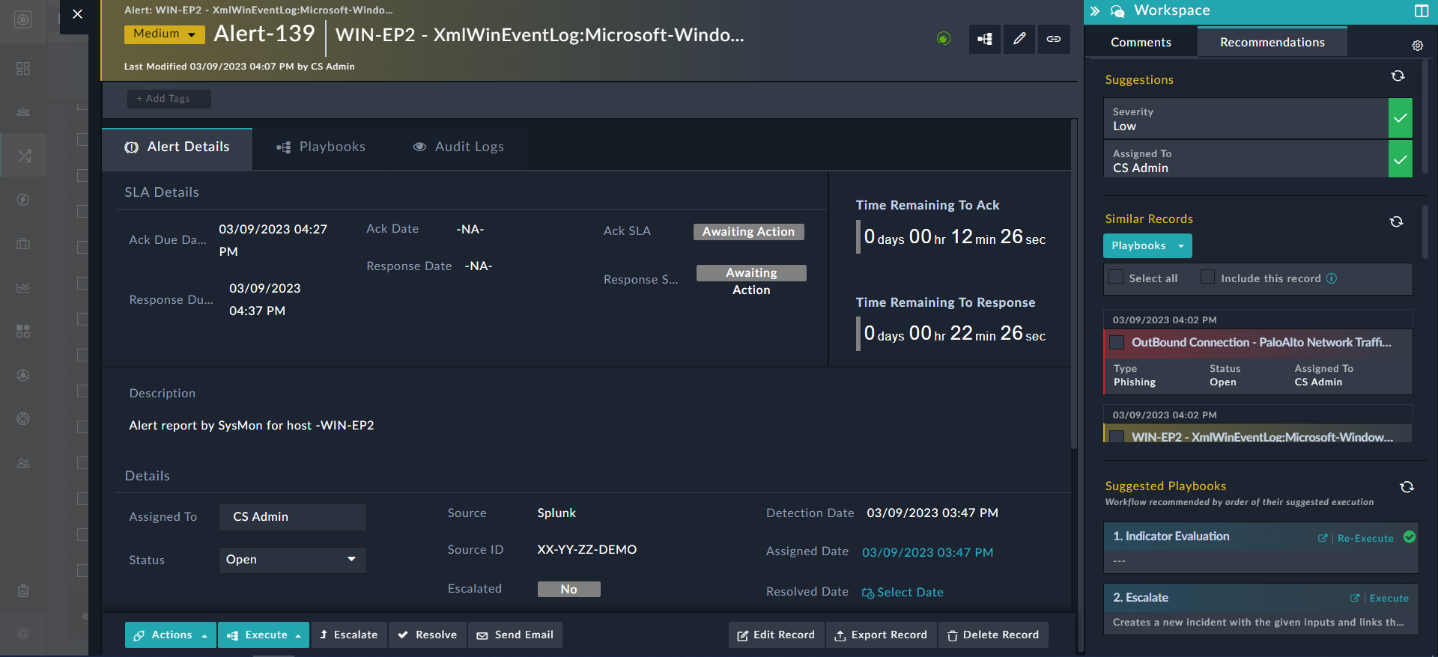Open the dashboard icon in left sidebar
Image resolution: width=1438 pixels, height=657 pixels.
pos(23,68)
